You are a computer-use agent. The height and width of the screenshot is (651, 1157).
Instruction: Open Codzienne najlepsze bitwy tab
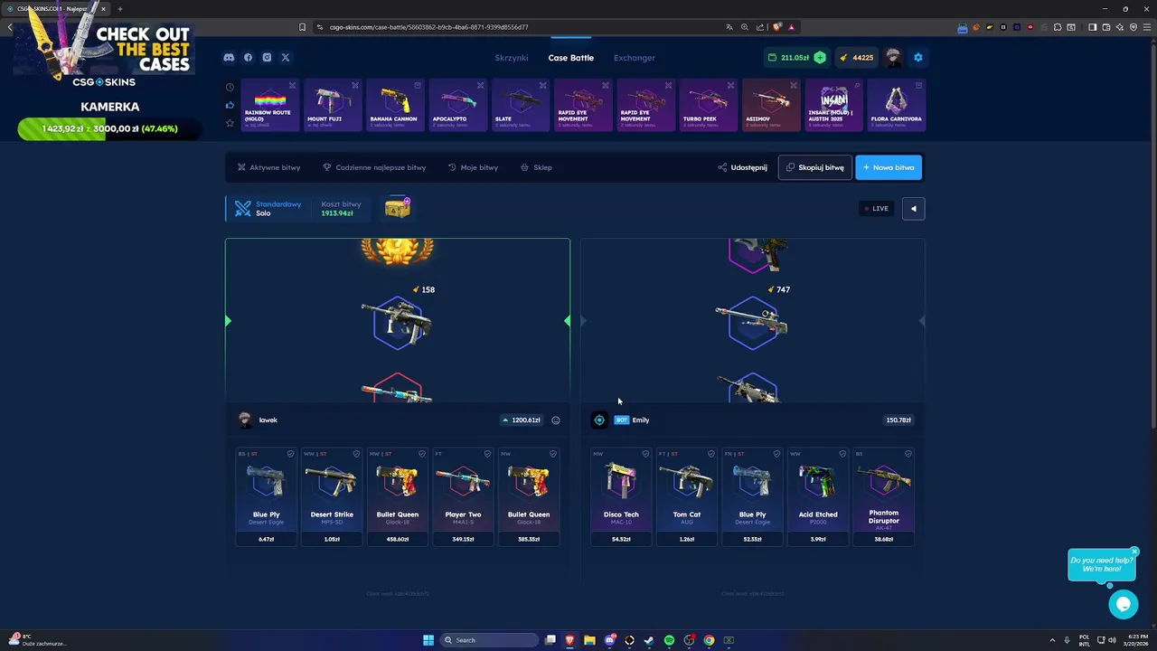click(x=374, y=167)
